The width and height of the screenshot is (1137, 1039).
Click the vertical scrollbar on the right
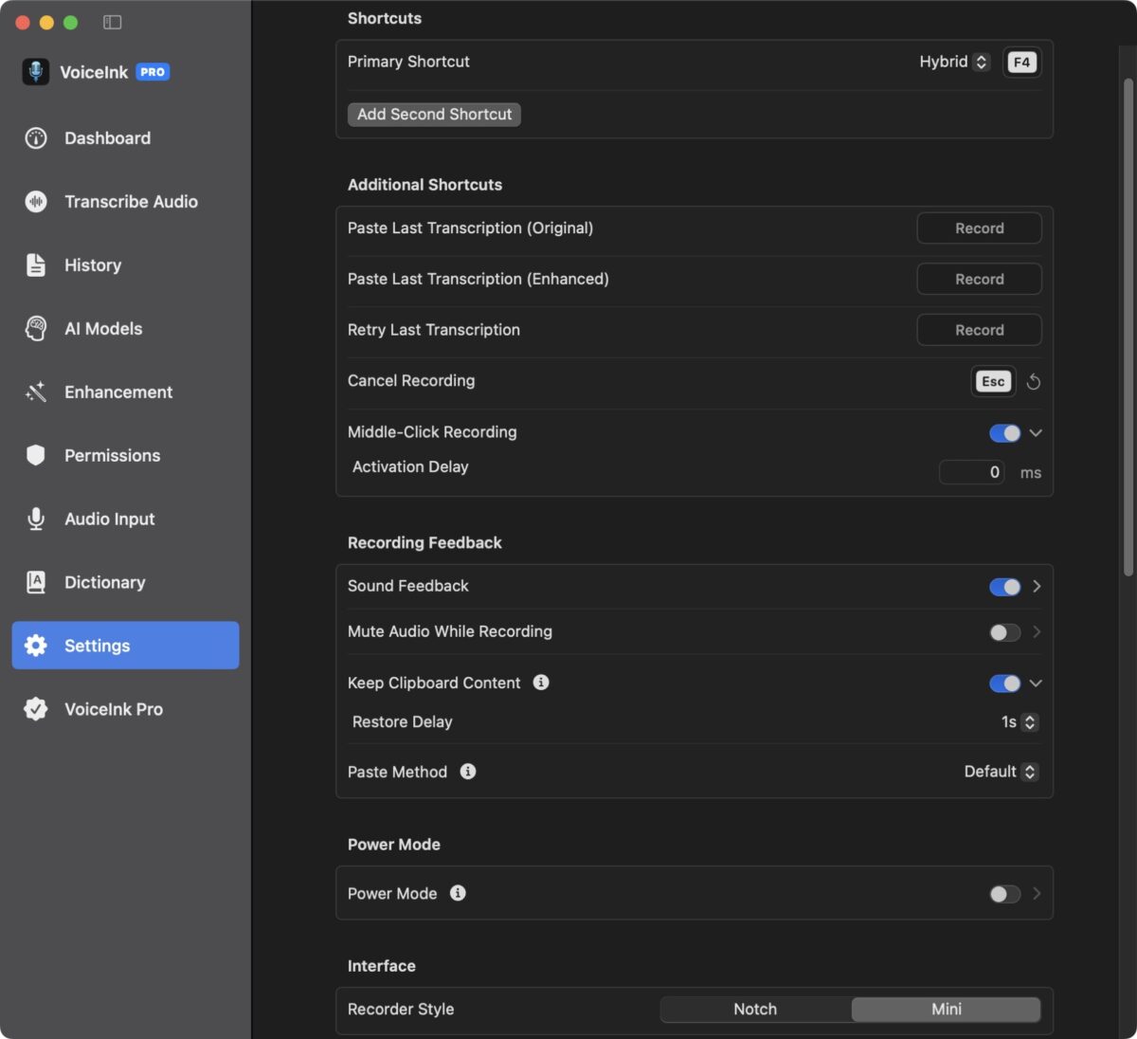tap(1128, 327)
